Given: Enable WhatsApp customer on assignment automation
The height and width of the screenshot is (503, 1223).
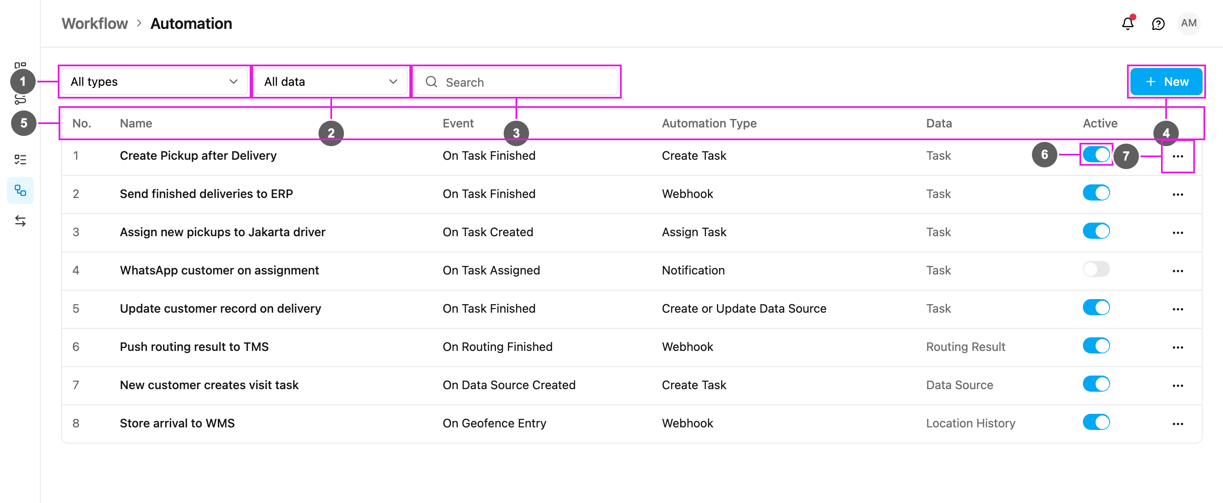Looking at the screenshot, I should point(1096,269).
